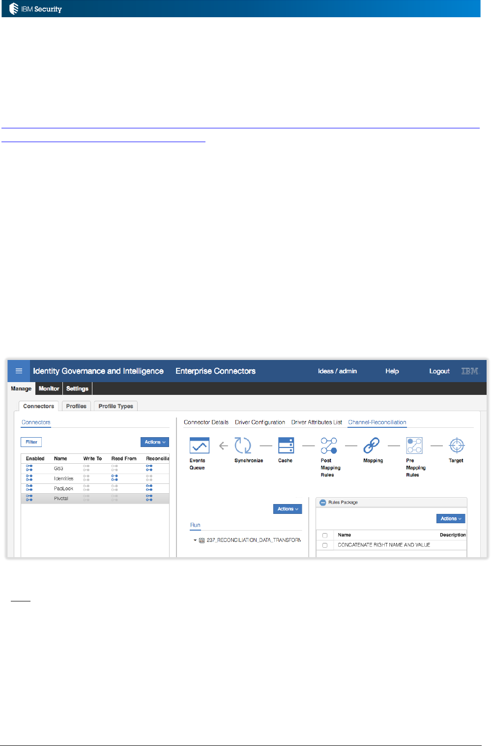This screenshot has height=746, width=492.
Task: Click the Events Queue icon
Action: click(199, 446)
